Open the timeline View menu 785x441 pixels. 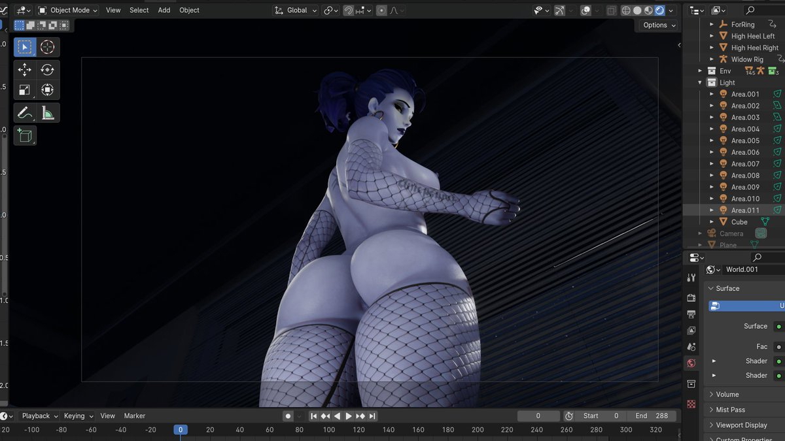tap(108, 416)
